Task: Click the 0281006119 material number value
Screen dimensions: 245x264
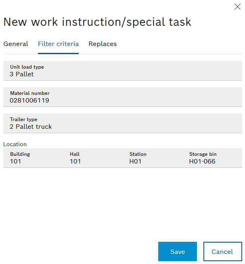Action: pos(29,101)
